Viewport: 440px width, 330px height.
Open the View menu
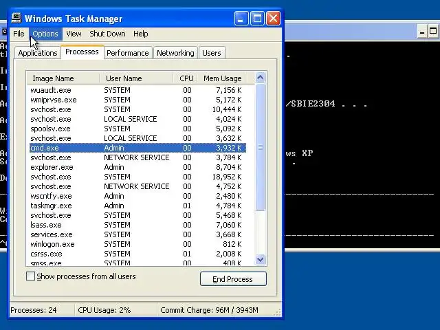click(x=74, y=34)
